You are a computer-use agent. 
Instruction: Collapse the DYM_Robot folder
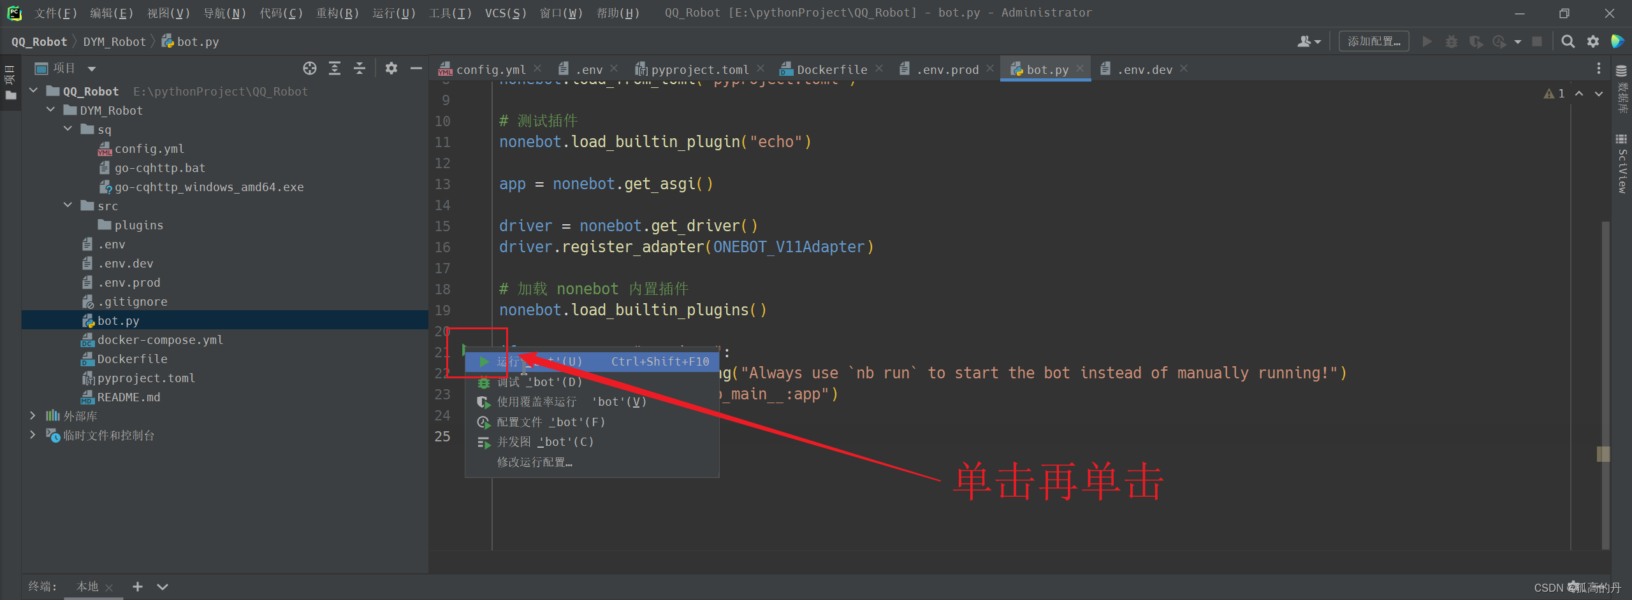[x=51, y=110]
